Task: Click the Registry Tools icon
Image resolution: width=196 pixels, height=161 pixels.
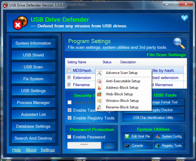Action: pyautogui.click(x=158, y=145)
